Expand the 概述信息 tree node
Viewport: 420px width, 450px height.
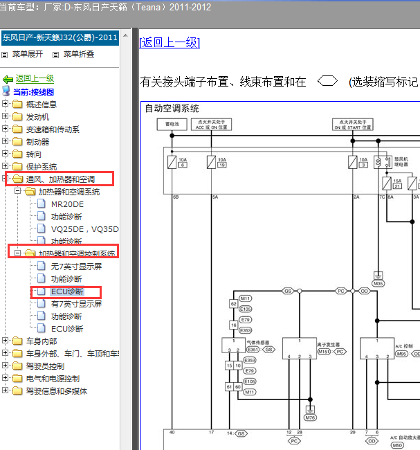pos(5,103)
